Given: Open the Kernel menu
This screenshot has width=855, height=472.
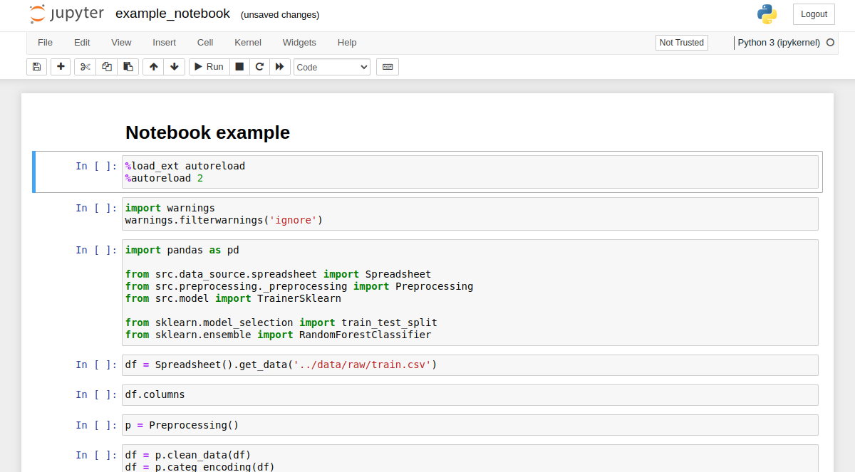Looking at the screenshot, I should pyautogui.click(x=248, y=43).
